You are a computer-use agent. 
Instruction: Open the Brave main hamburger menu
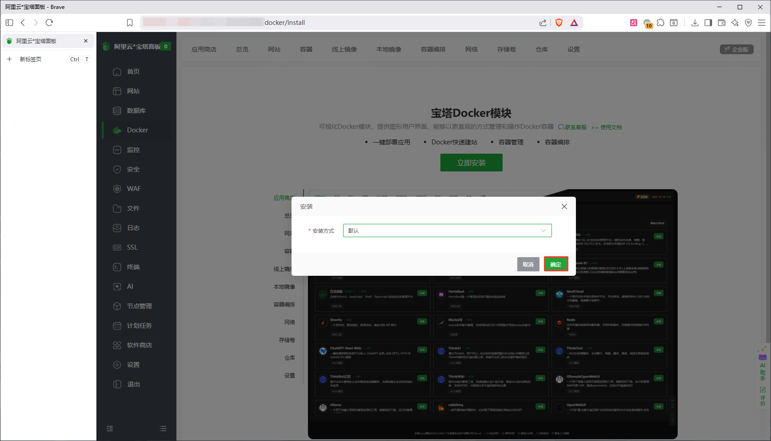tap(762, 23)
